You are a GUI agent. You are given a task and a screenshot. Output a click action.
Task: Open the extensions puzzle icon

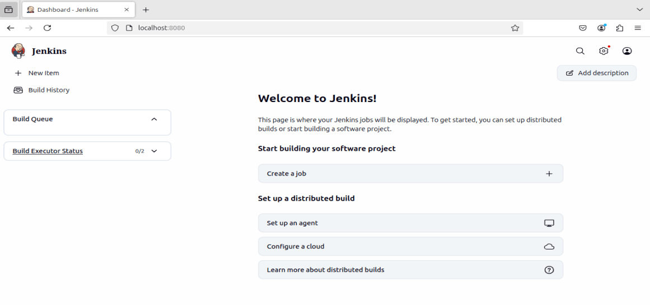tap(620, 28)
